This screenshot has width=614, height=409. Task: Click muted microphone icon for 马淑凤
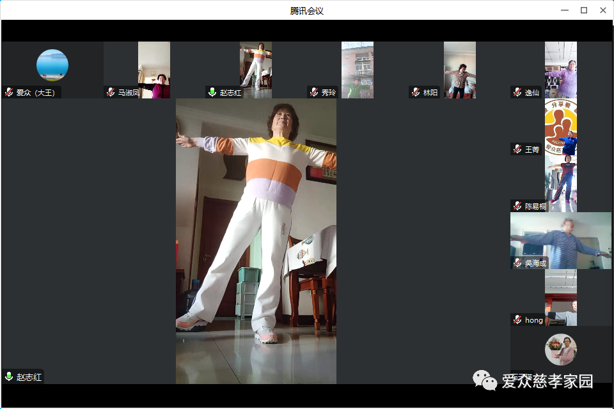coord(111,93)
